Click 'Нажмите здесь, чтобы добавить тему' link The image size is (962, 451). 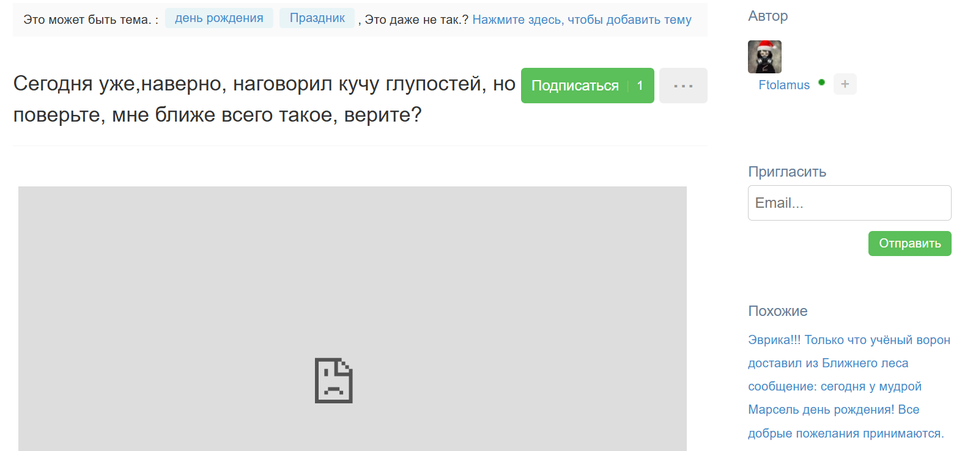tap(582, 20)
